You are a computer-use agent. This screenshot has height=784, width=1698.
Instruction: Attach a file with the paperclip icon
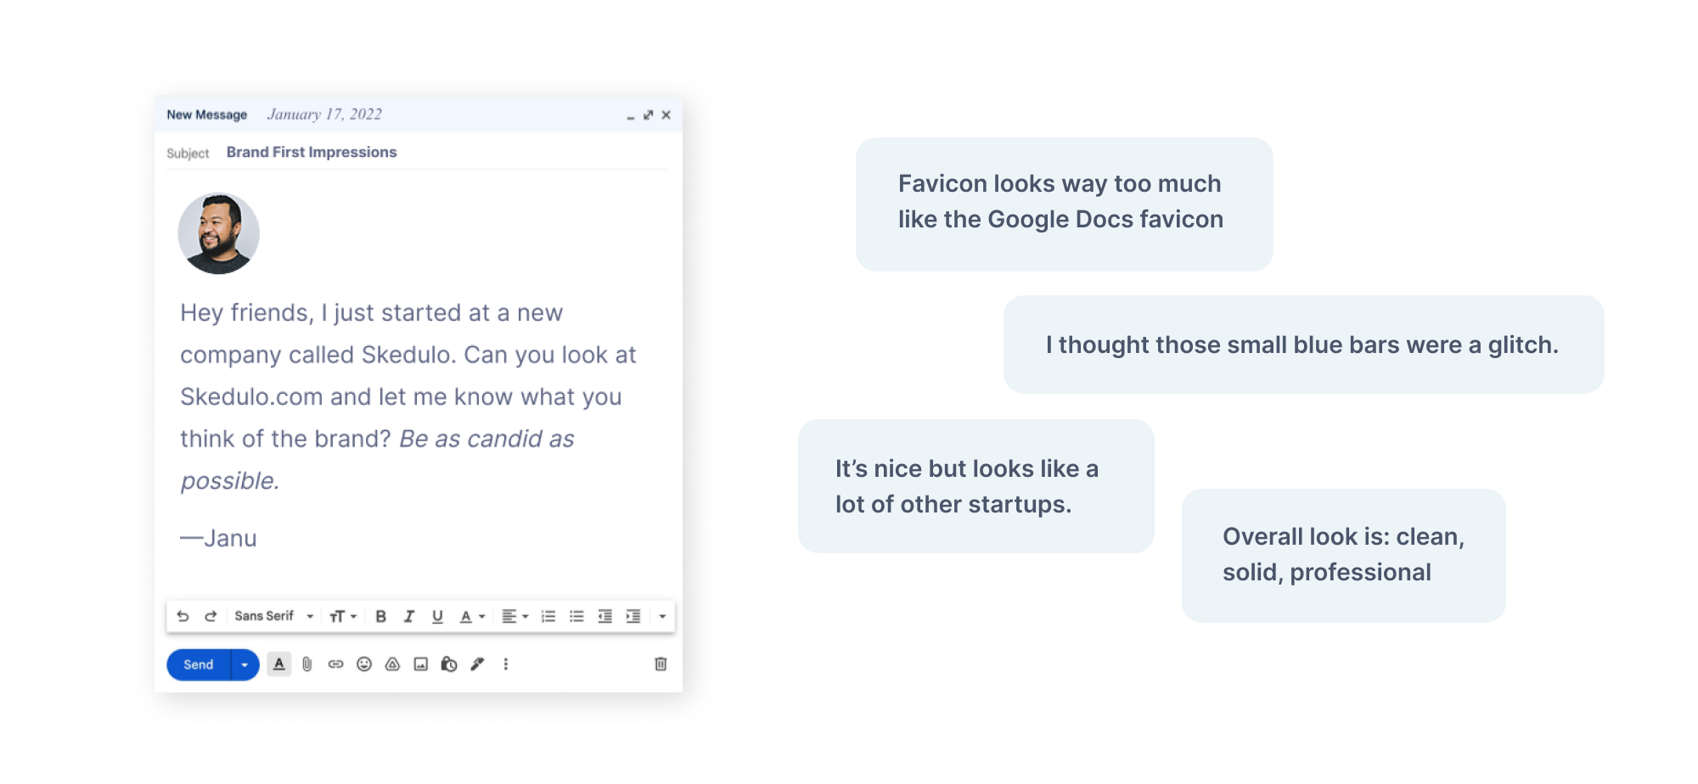click(x=307, y=664)
